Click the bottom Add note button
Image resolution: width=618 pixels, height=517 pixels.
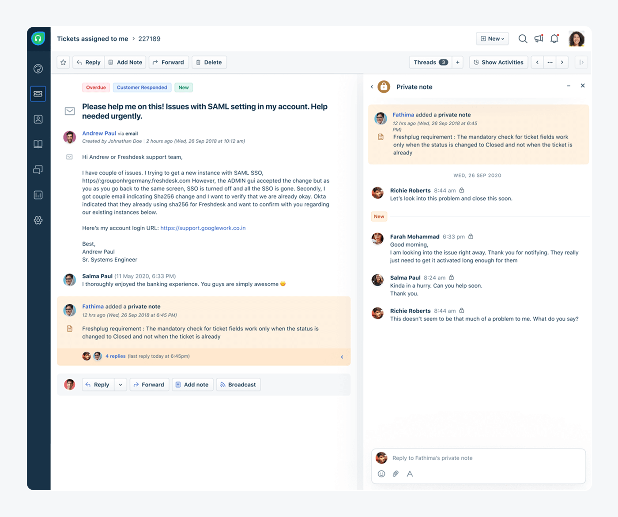[192, 385]
